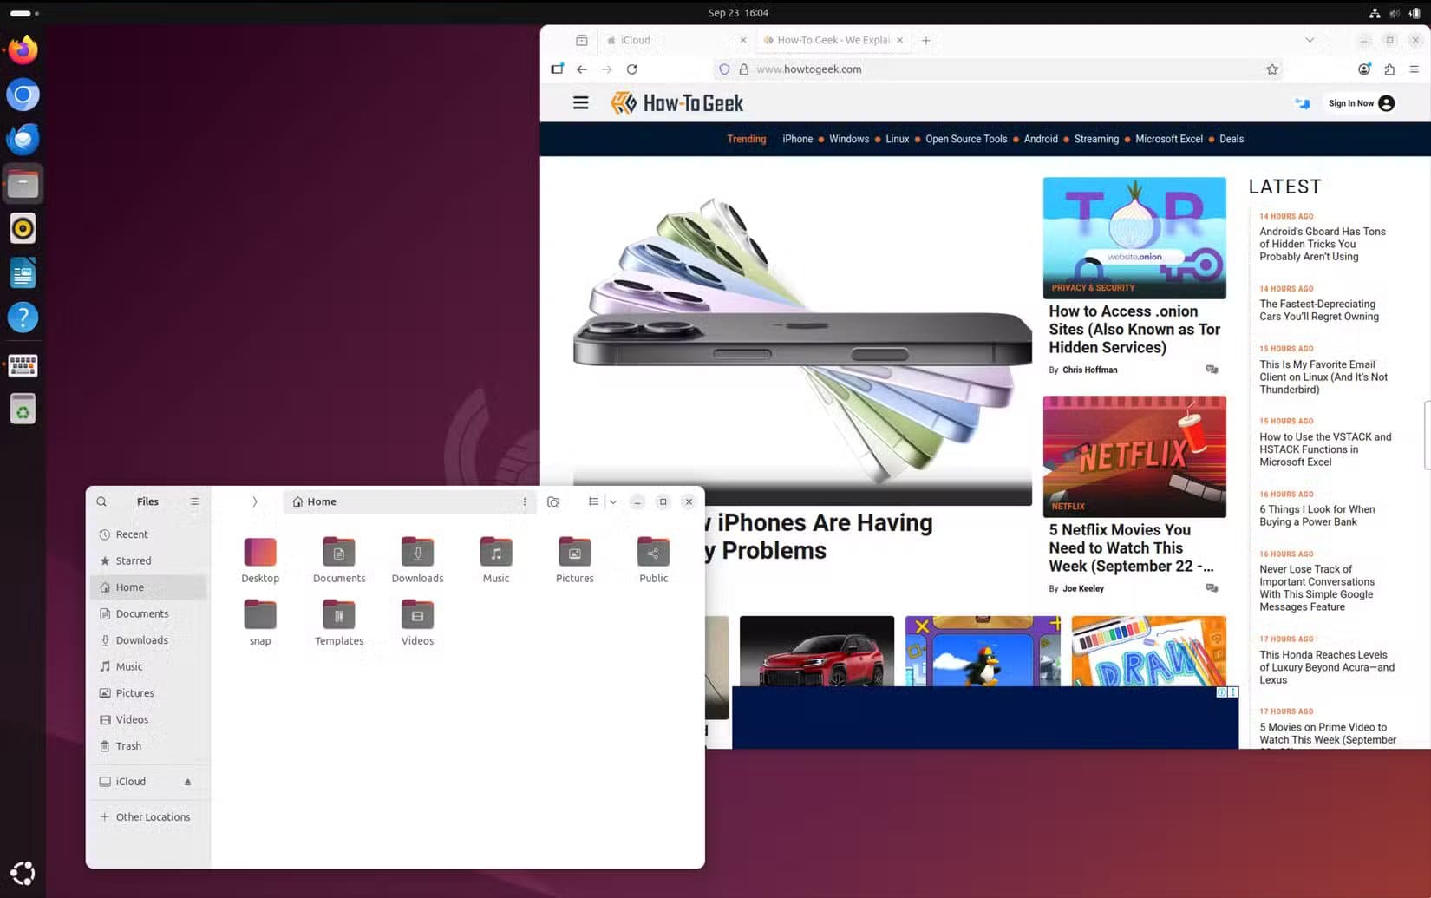Open Open Source Tools trending topic

966,139
